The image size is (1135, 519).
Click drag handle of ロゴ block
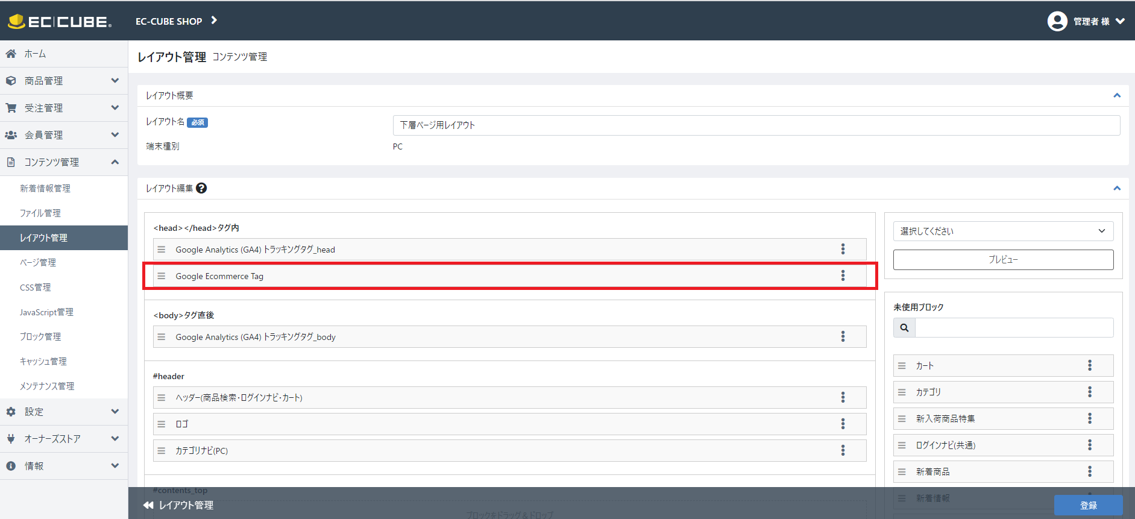tap(162, 424)
